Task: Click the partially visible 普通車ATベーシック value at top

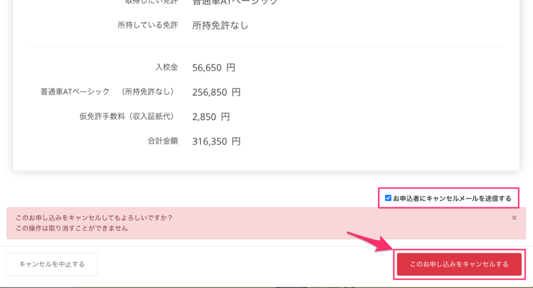Action: pos(235,2)
